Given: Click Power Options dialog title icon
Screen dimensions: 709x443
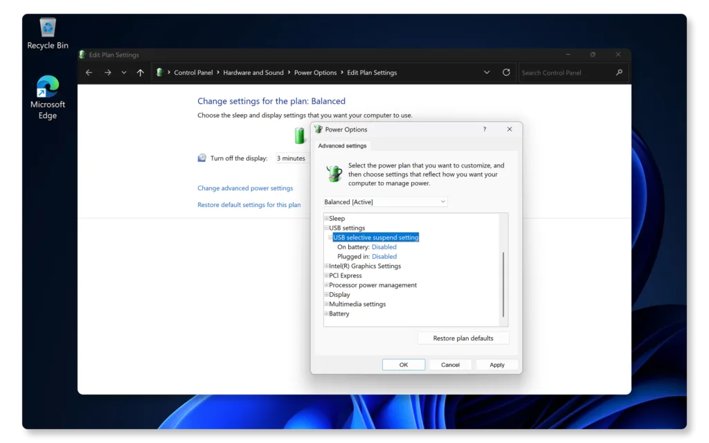Looking at the screenshot, I should [x=318, y=129].
